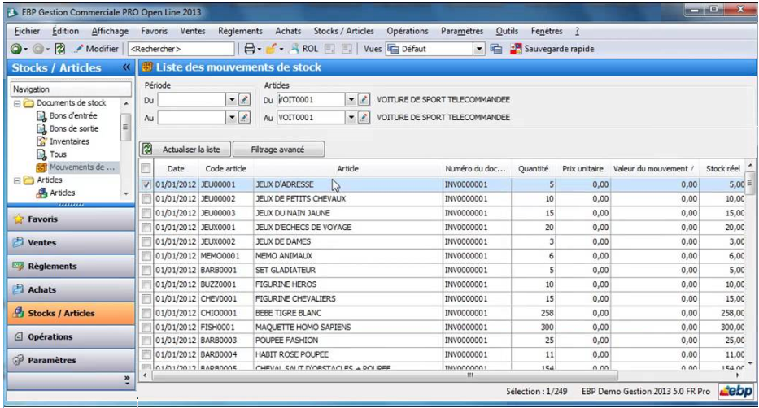Open the Favoris navigation section

pos(71,219)
